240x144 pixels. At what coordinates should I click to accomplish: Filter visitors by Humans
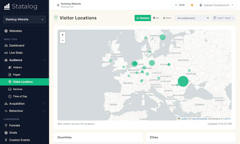coord(143,18)
